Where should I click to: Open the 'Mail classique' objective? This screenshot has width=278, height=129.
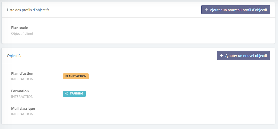click(23, 108)
